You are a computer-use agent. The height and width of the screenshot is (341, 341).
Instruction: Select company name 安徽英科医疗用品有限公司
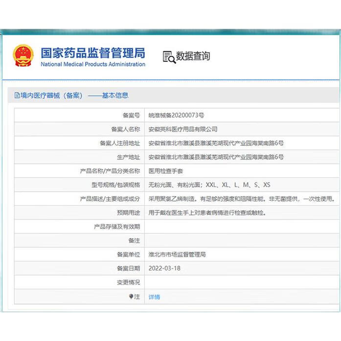point(183,129)
